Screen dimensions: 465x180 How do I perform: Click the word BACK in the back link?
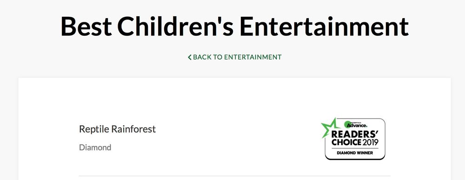[x=203, y=57]
